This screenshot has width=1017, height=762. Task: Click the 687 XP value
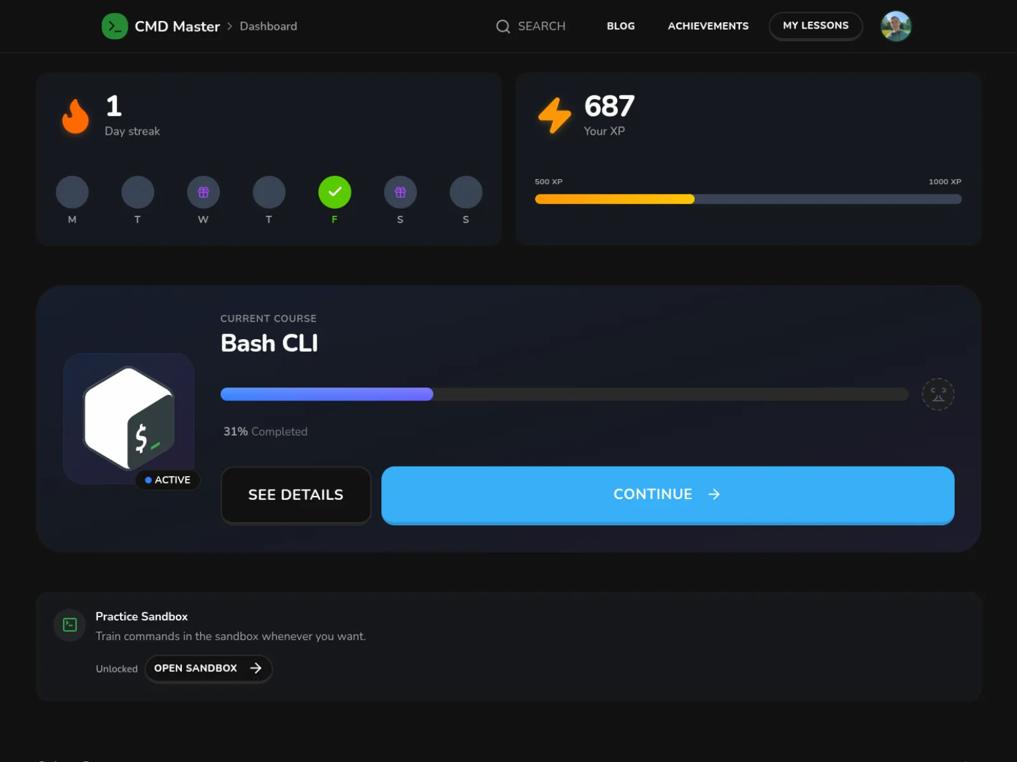point(609,106)
